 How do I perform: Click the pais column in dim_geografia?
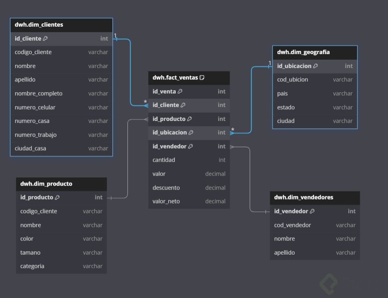pos(315,93)
